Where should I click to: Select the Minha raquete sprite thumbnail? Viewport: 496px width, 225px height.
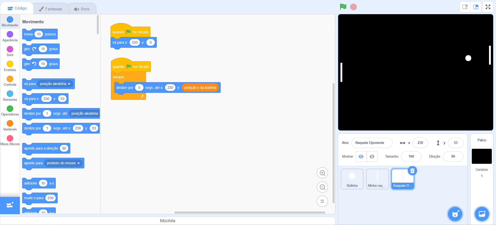pyautogui.click(x=377, y=179)
